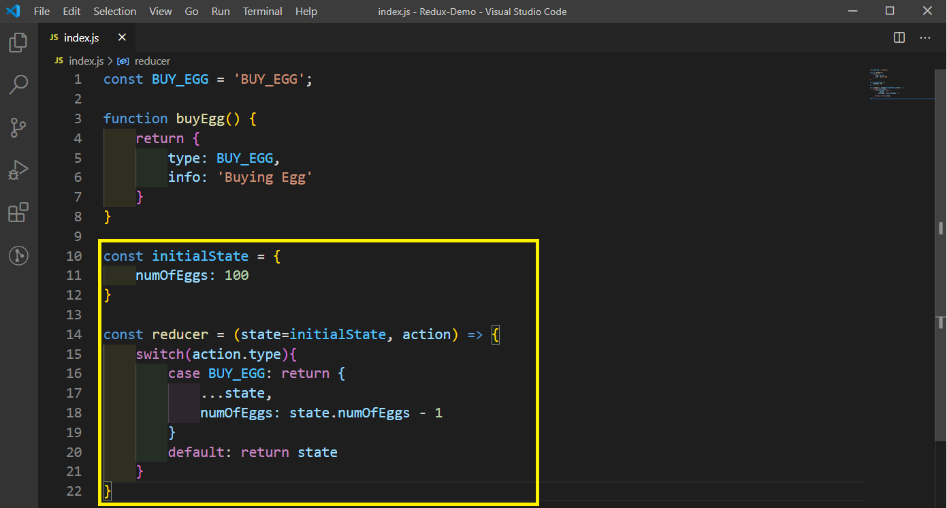Viewport: 947px width, 508px height.
Task: Click case keyword on line 16
Action: click(x=184, y=373)
